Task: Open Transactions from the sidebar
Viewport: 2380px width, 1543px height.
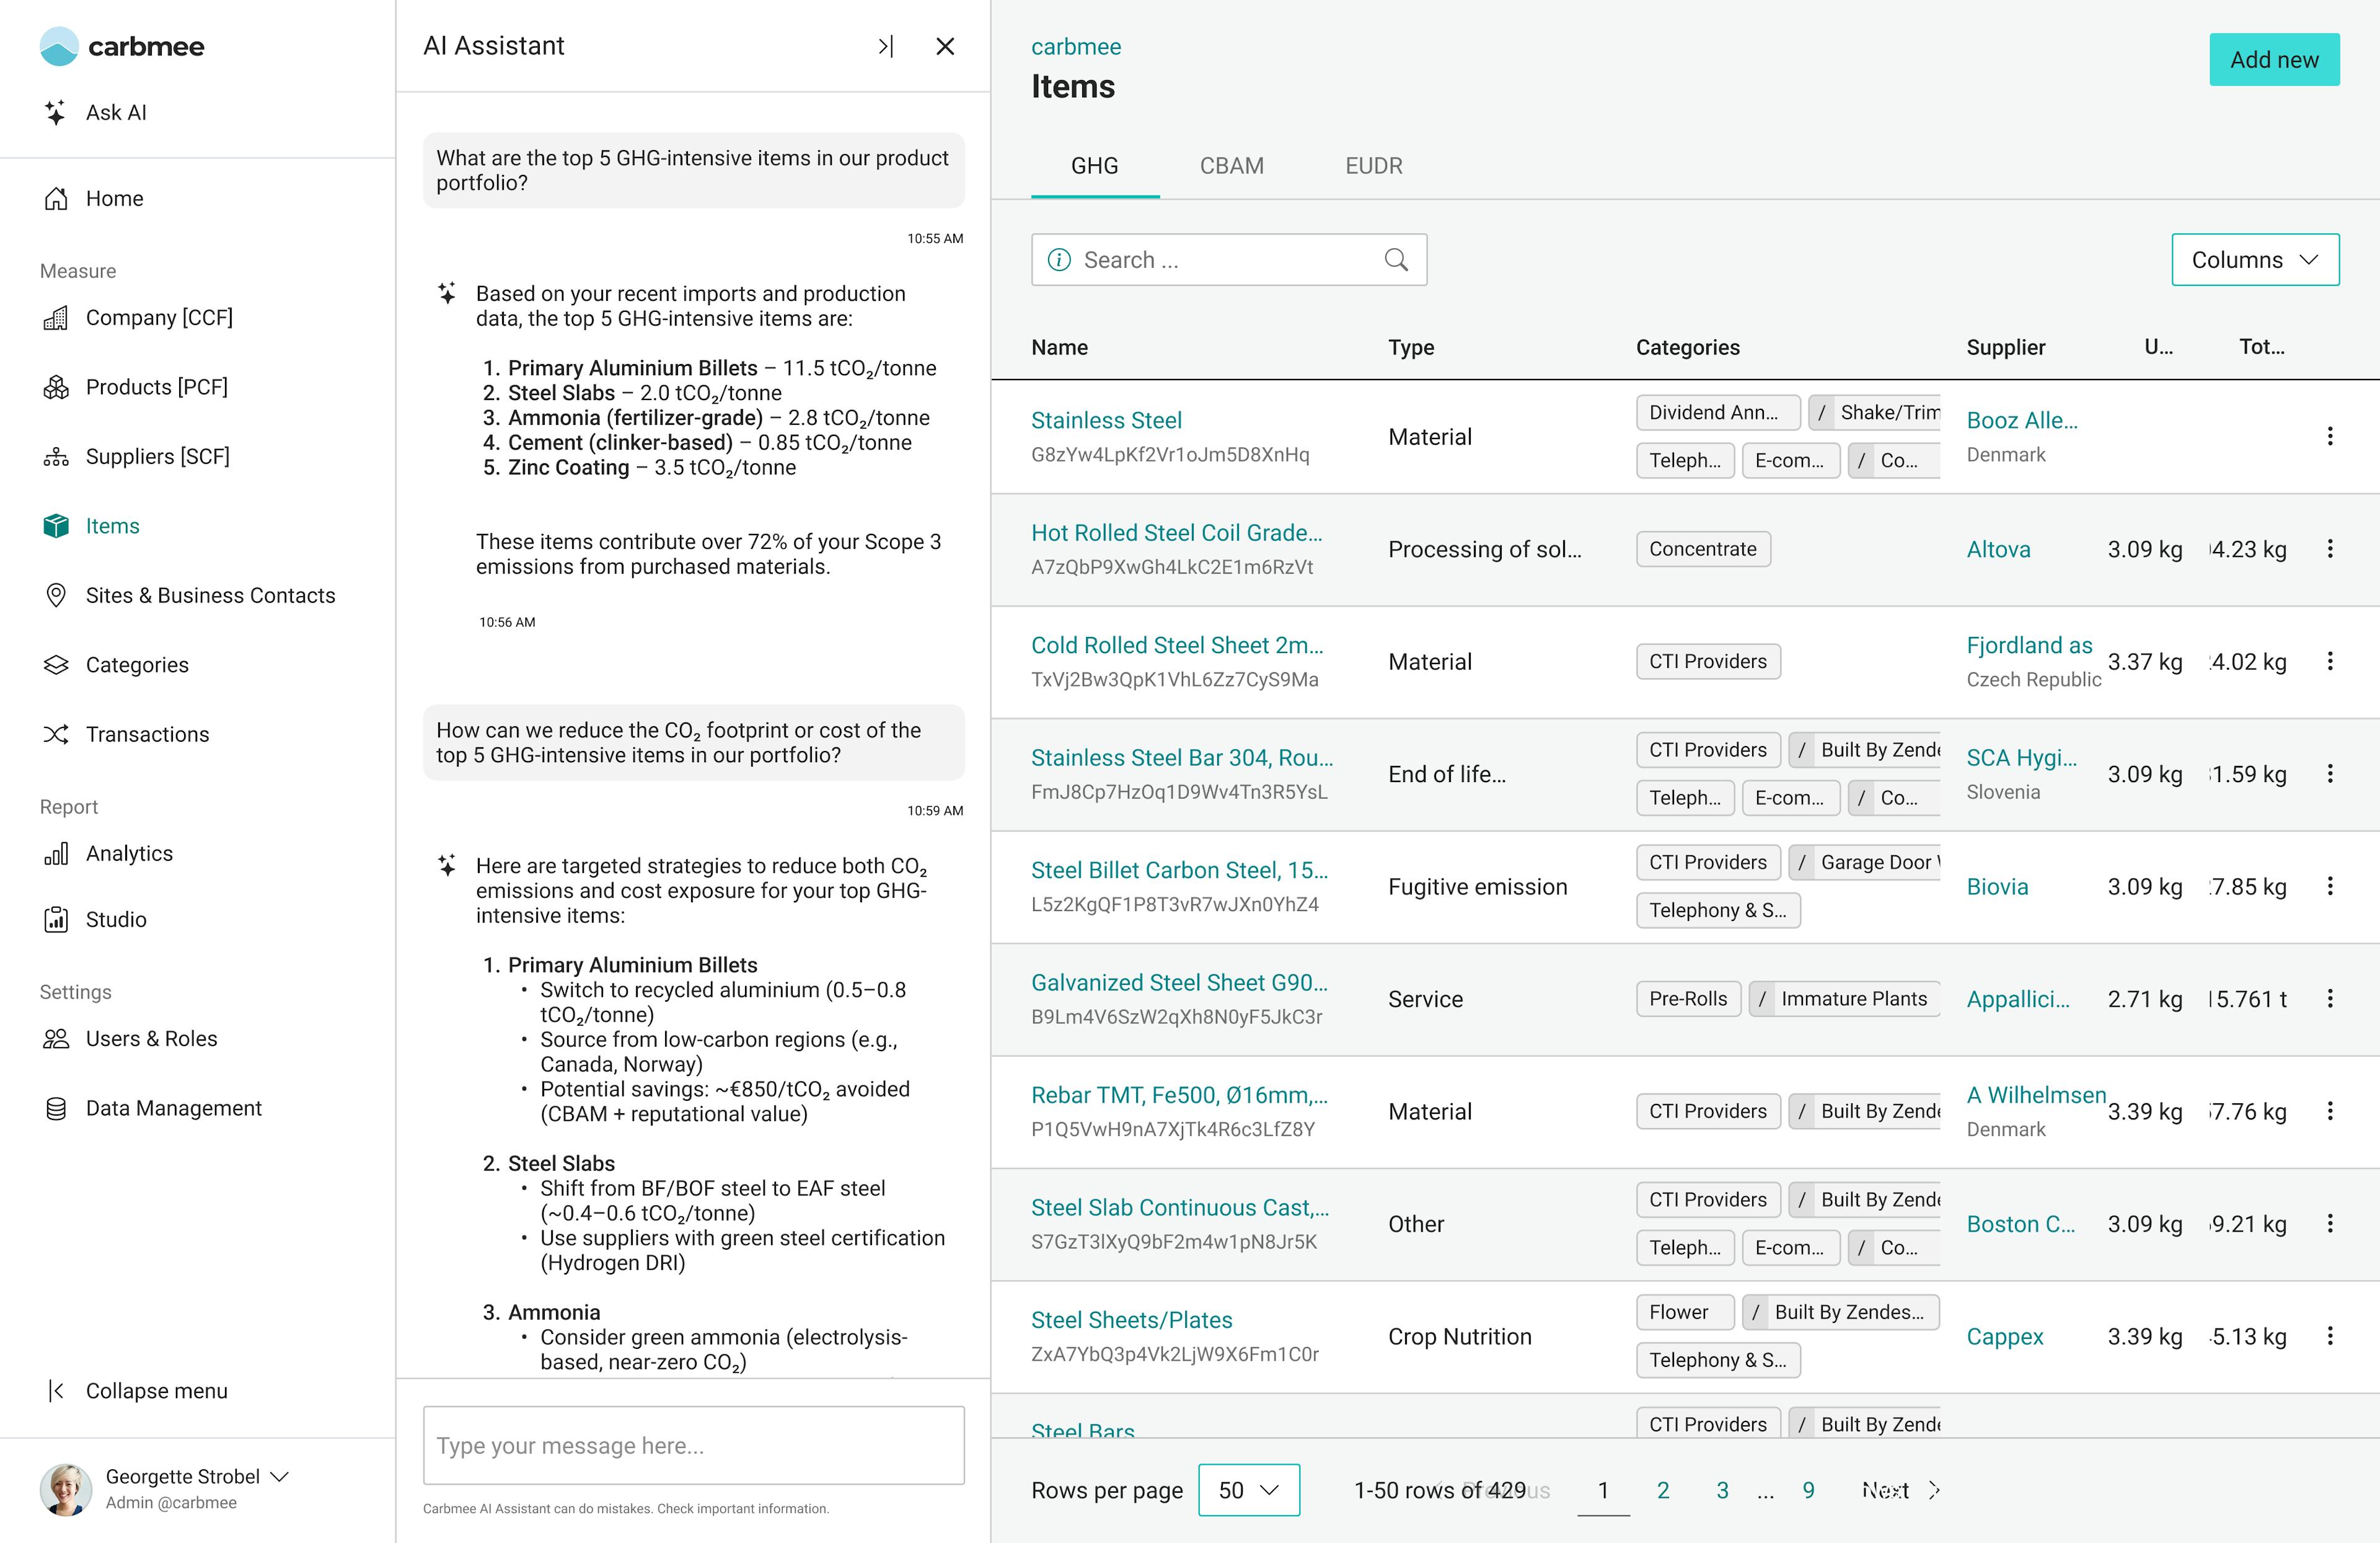Action: (147, 734)
